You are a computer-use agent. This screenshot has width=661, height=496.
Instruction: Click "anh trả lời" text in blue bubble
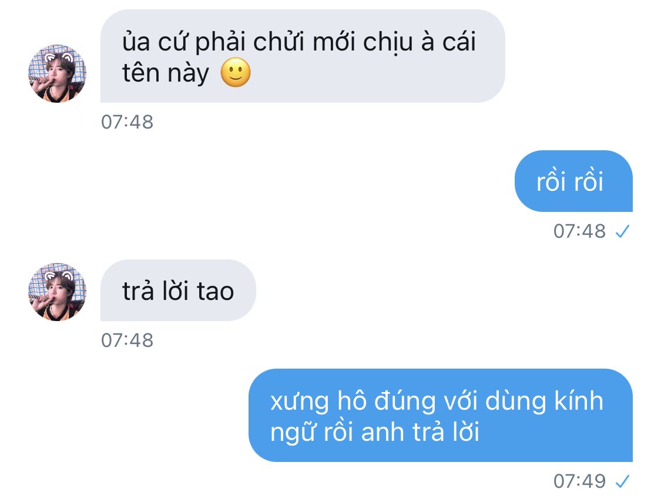click(420, 432)
